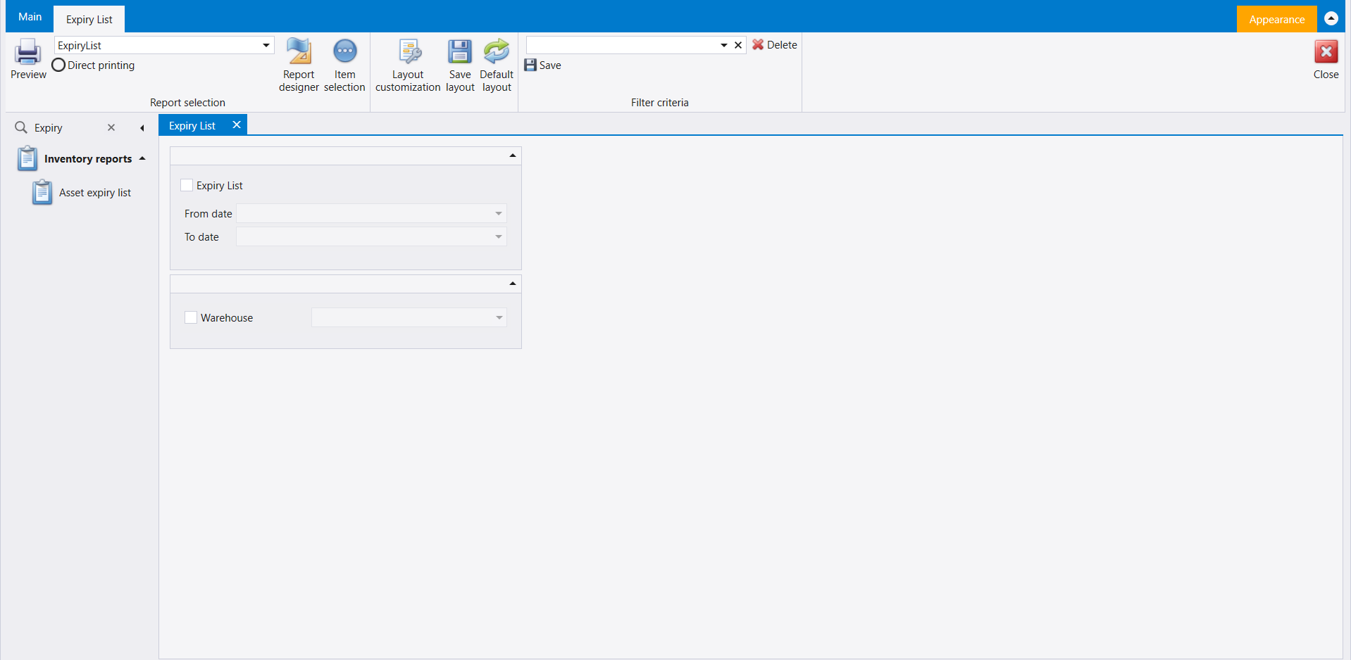Image resolution: width=1351 pixels, height=660 pixels.
Task: Open Item selection
Action: [x=344, y=65]
